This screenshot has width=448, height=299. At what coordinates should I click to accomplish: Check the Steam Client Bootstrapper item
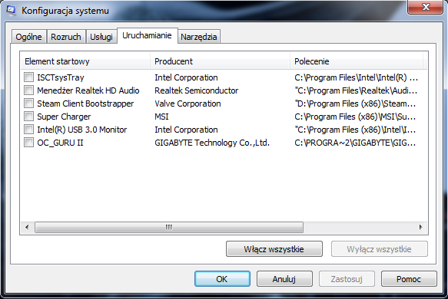(x=28, y=103)
